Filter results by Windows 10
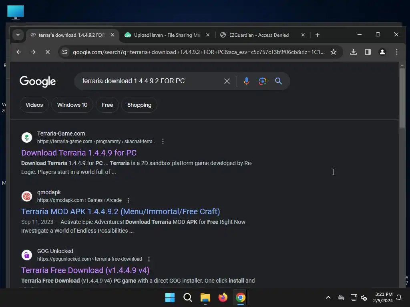Viewport: 410px width, 307px height. [x=72, y=105]
